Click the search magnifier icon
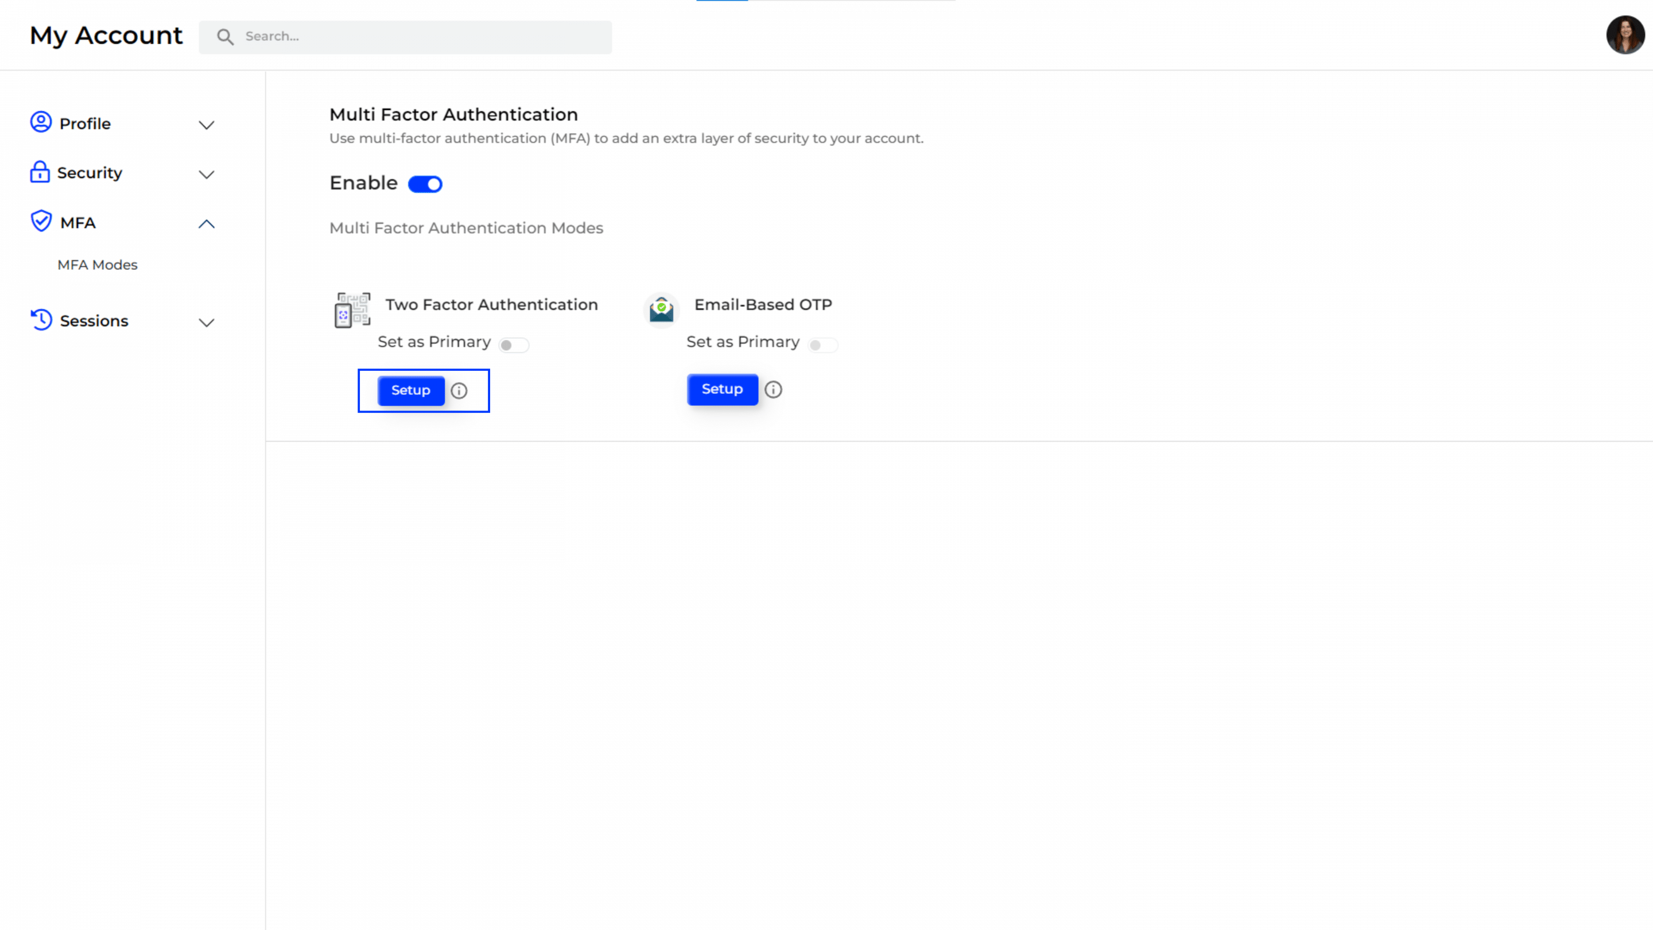 click(224, 37)
